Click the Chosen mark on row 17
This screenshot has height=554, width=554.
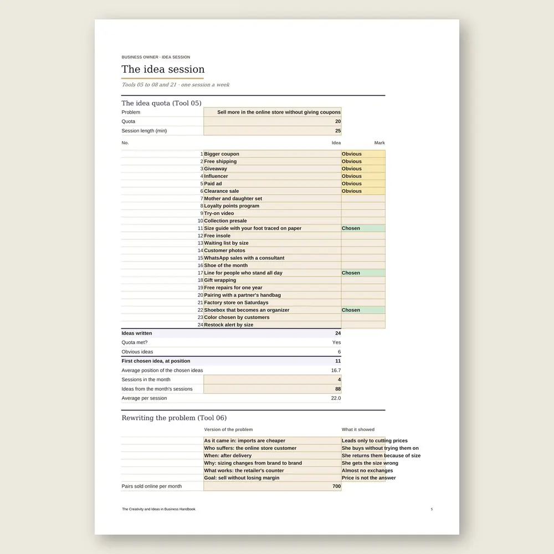(x=363, y=273)
